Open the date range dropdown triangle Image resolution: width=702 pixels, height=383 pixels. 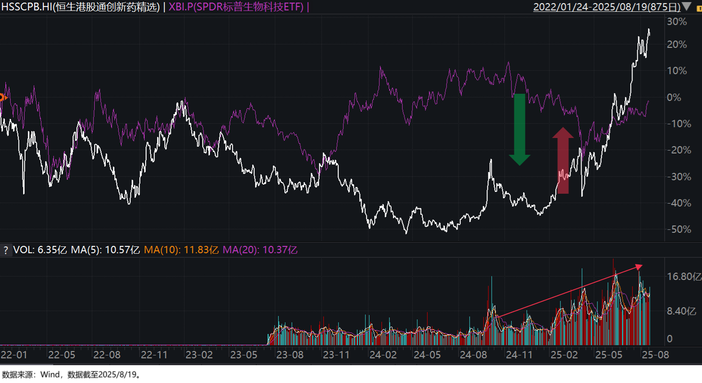(687, 6)
